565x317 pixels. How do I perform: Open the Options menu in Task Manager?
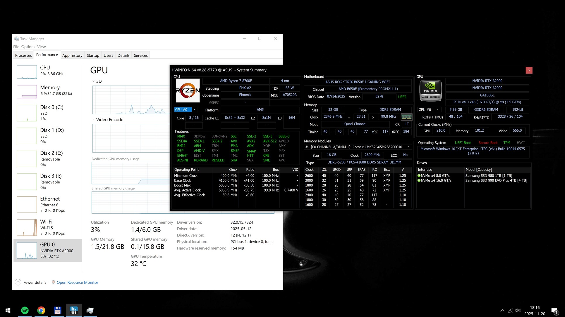[28, 47]
